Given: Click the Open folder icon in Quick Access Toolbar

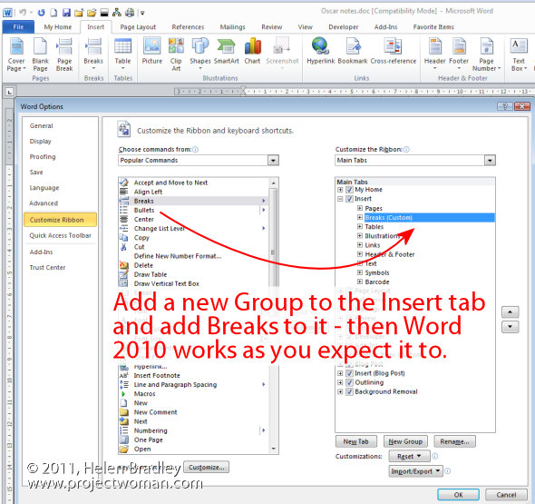Looking at the screenshot, I should [92, 13].
